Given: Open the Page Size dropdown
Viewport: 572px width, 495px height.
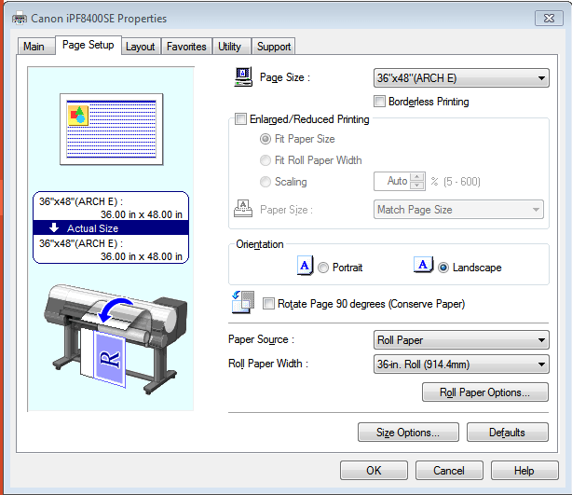Looking at the screenshot, I should (x=461, y=78).
